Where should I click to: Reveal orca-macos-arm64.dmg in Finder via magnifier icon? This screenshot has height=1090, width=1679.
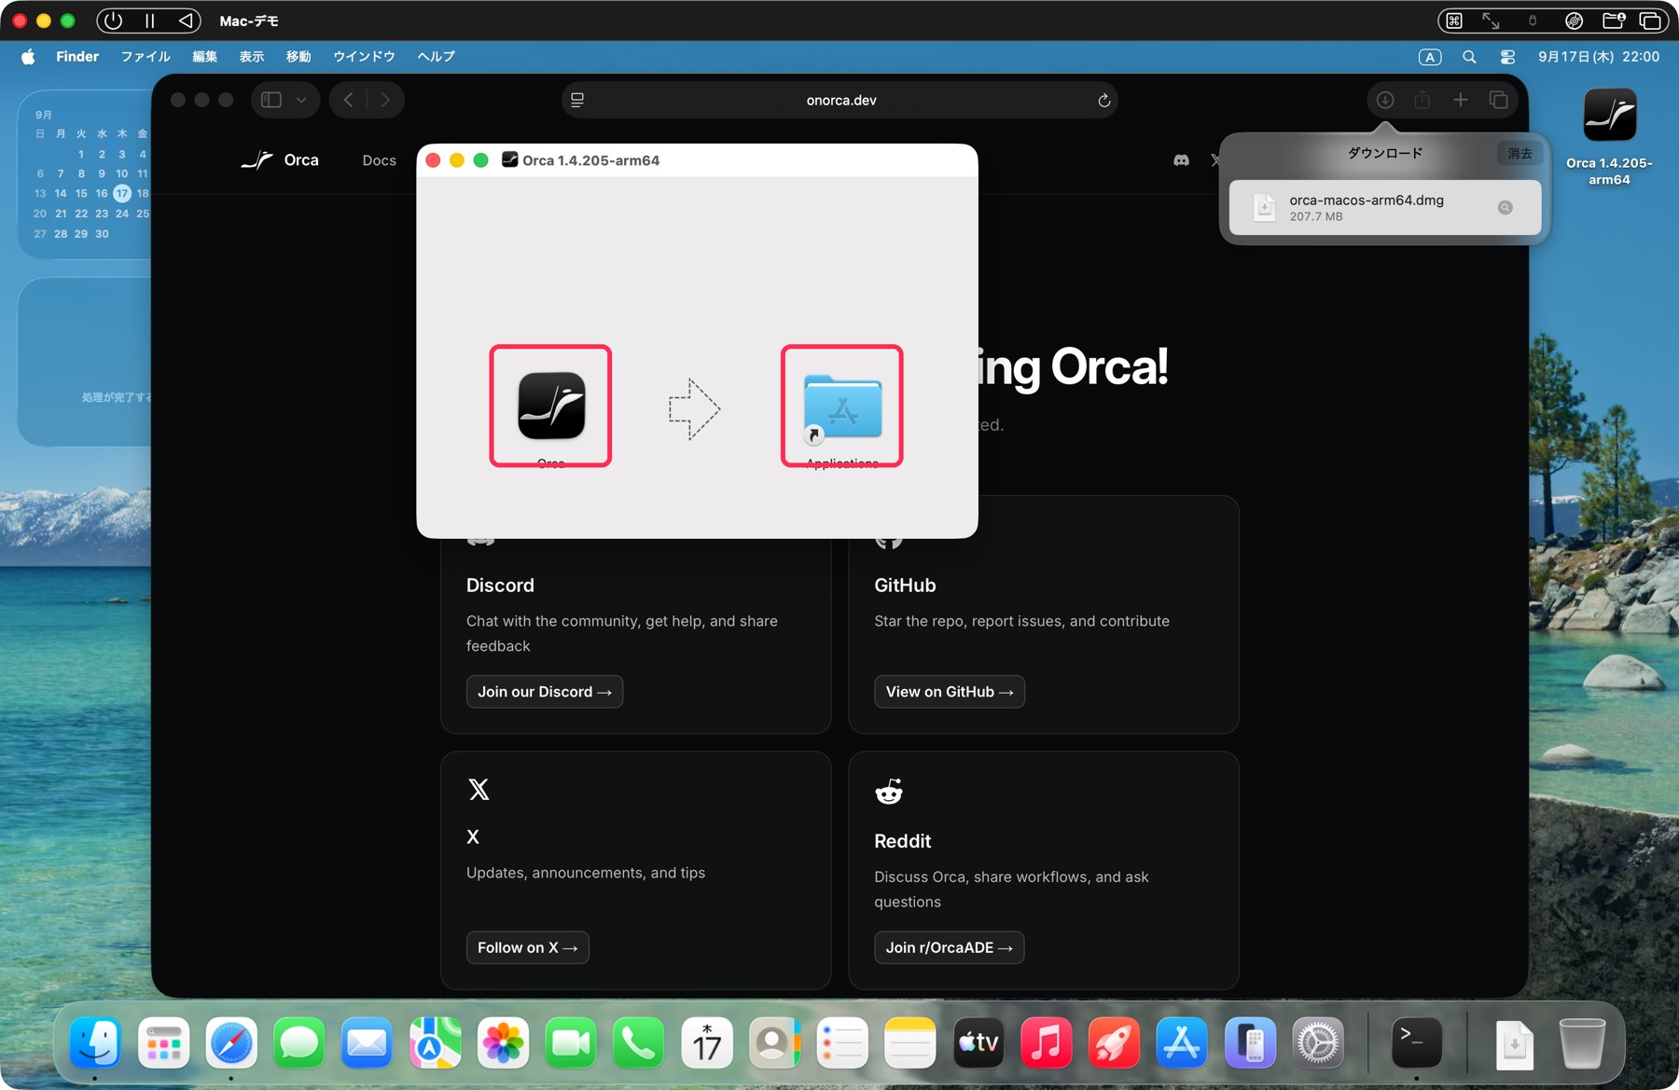tap(1505, 208)
